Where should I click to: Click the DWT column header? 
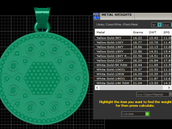(x=154, y=32)
